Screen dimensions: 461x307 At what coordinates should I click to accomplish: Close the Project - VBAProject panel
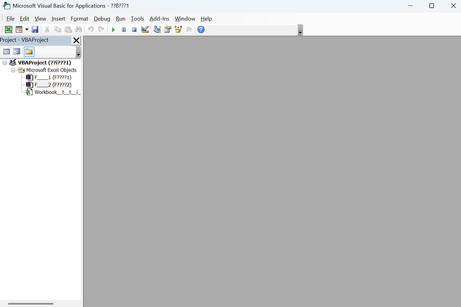(x=76, y=41)
